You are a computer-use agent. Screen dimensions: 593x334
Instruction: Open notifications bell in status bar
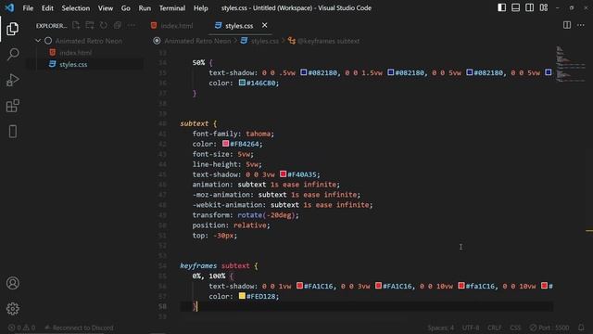click(581, 328)
